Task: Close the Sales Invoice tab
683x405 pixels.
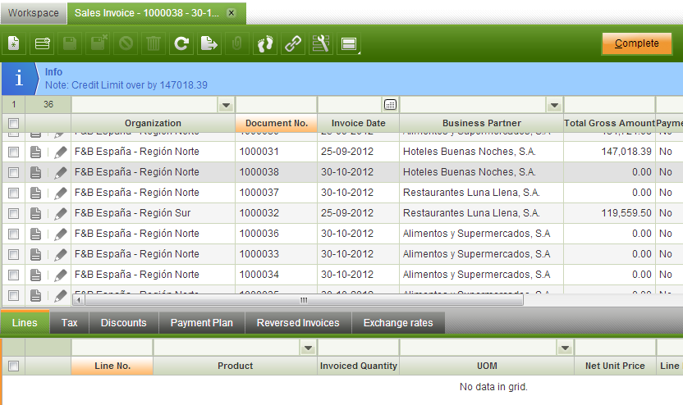Action: [231, 13]
